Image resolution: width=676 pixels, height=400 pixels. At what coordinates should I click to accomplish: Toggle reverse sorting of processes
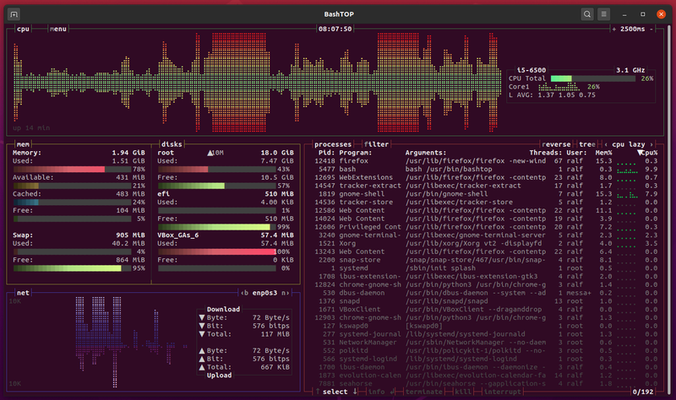(x=556, y=144)
